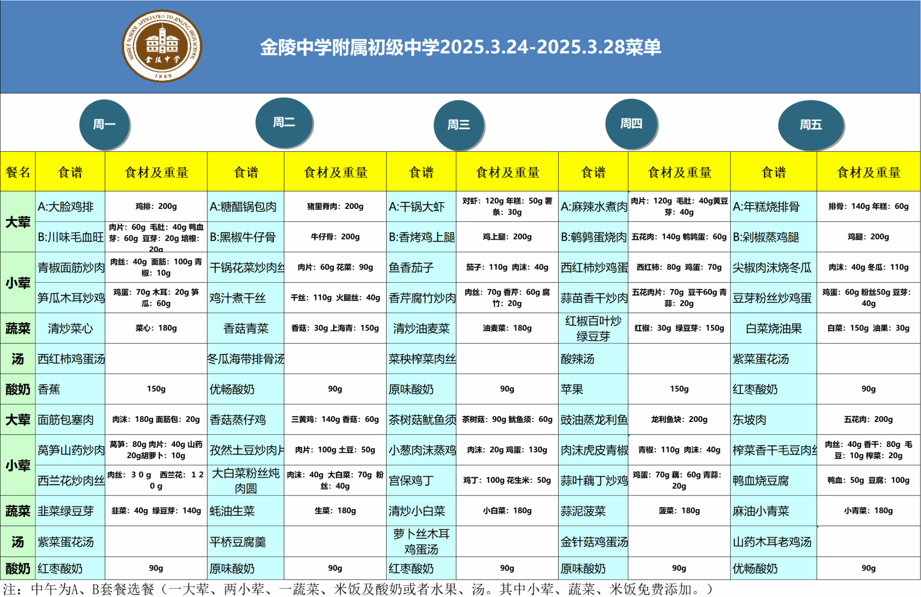
Task: Click the menu title text in banner
Action: pos(460,47)
